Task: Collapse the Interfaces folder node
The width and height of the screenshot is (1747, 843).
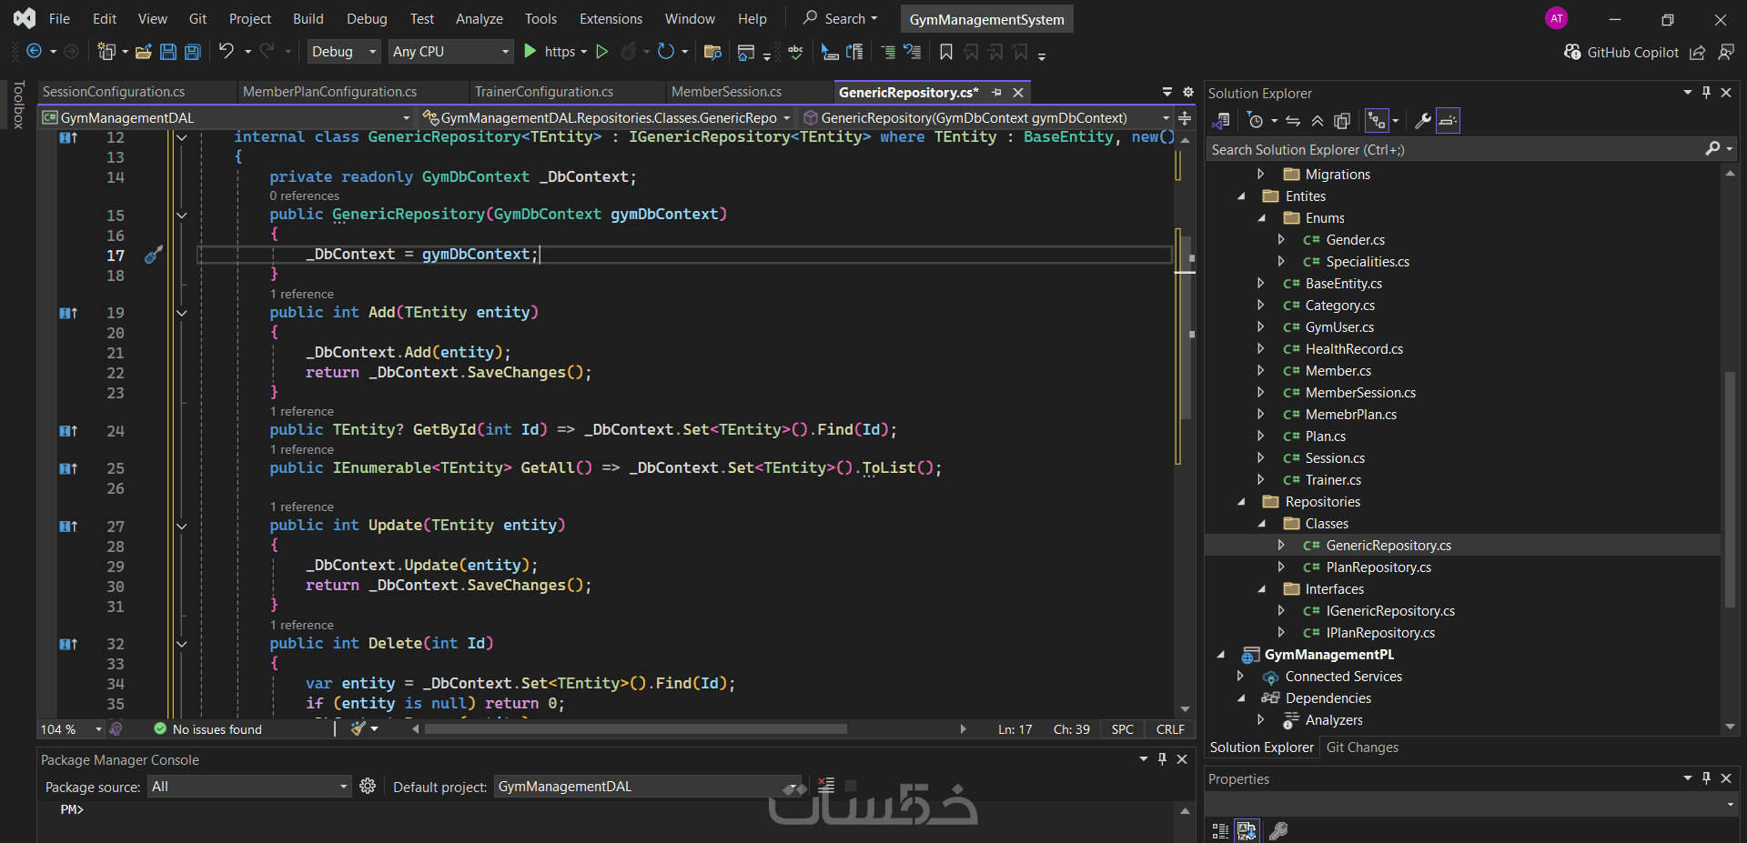Action: 1262,589
